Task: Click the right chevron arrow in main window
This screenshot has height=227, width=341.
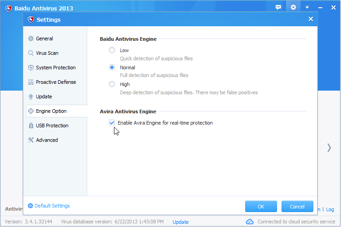Action: point(329,148)
